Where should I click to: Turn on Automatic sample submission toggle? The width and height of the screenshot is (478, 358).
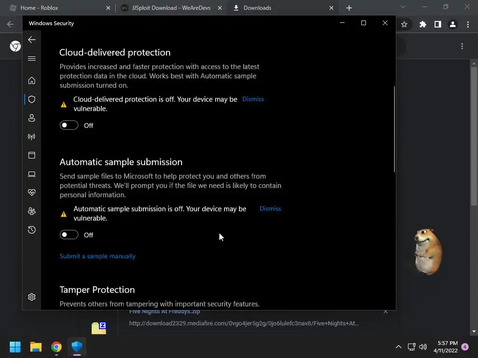coord(69,235)
